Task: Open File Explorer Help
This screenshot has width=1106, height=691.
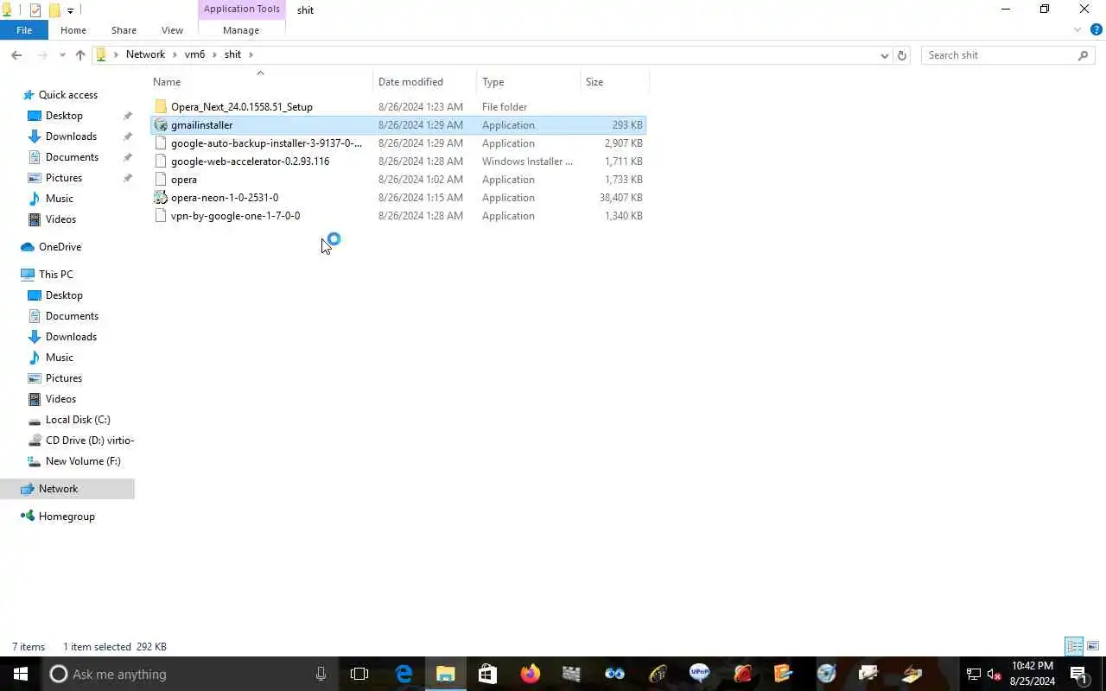Action: pos(1096,30)
